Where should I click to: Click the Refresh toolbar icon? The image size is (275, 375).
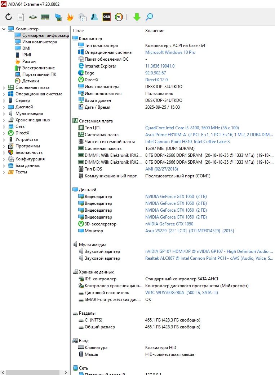(x=9, y=17)
